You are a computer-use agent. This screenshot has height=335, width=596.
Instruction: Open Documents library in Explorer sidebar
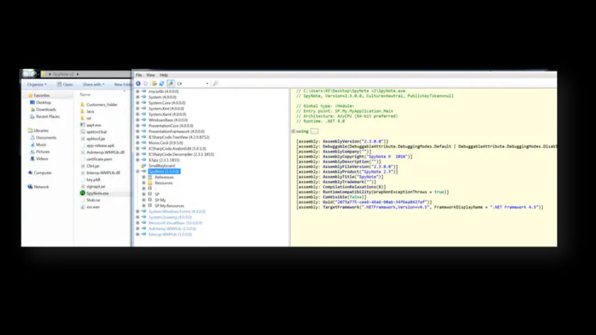coord(46,138)
